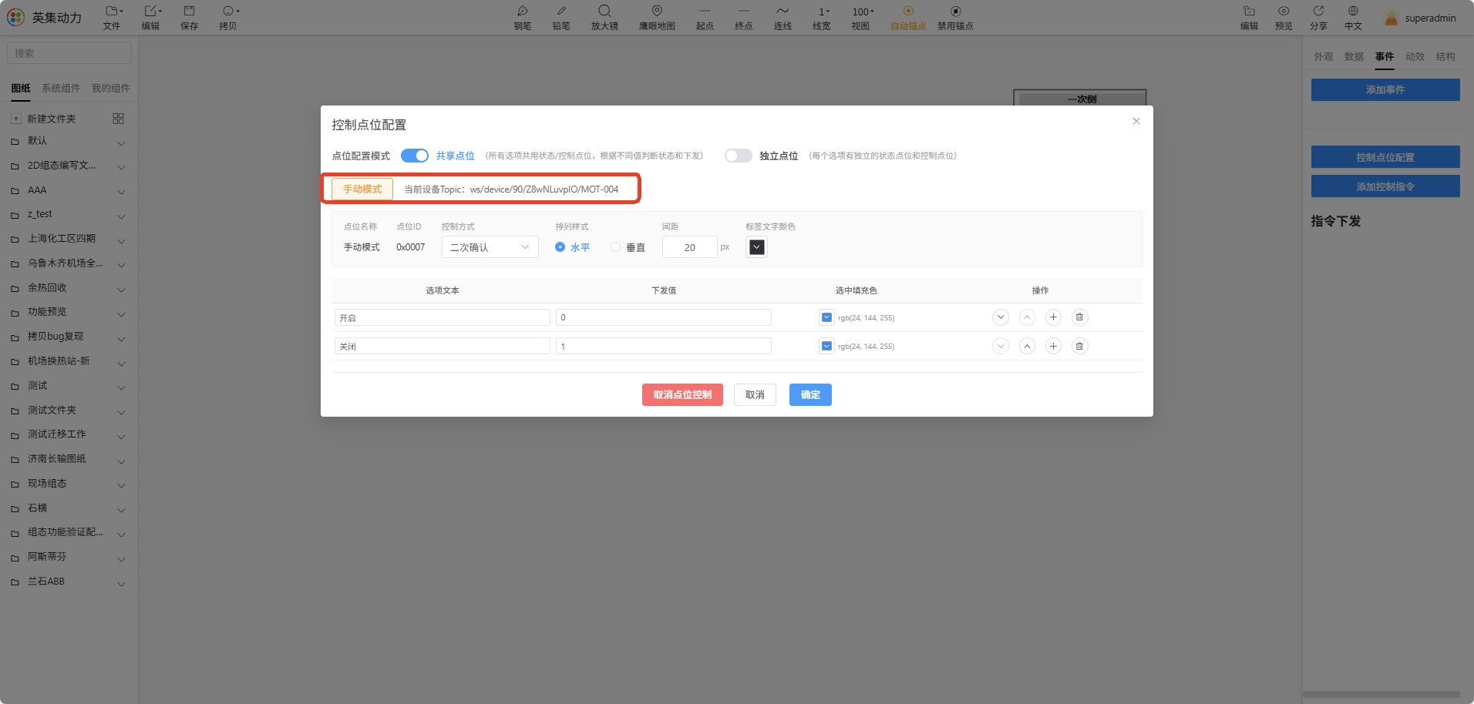Click the 拷贝 copy icon
This screenshot has width=1474, height=704.
pyautogui.click(x=229, y=18)
